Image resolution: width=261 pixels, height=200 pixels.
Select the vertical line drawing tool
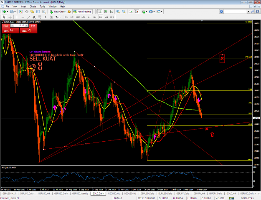pyautogui.click(x=17, y=17)
